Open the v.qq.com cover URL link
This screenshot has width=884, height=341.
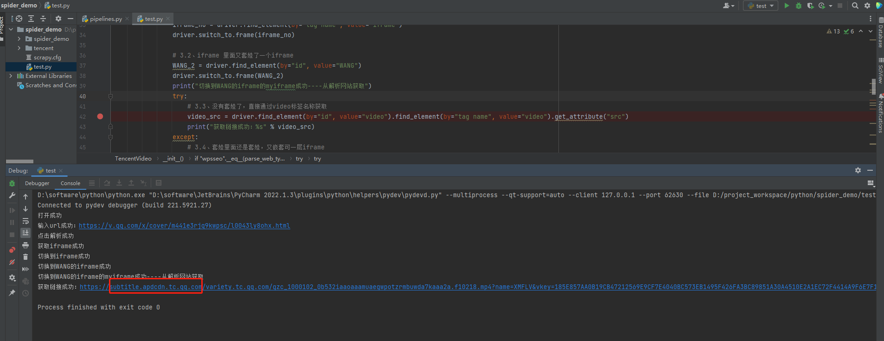pos(185,226)
